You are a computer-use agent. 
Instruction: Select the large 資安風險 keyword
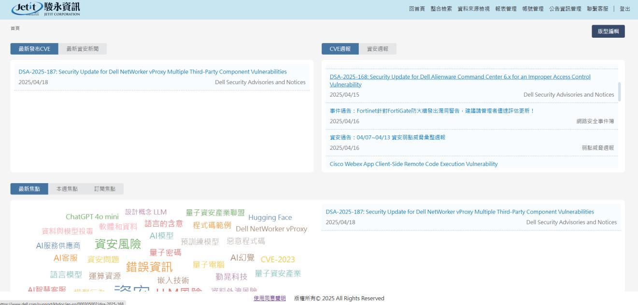coord(118,244)
